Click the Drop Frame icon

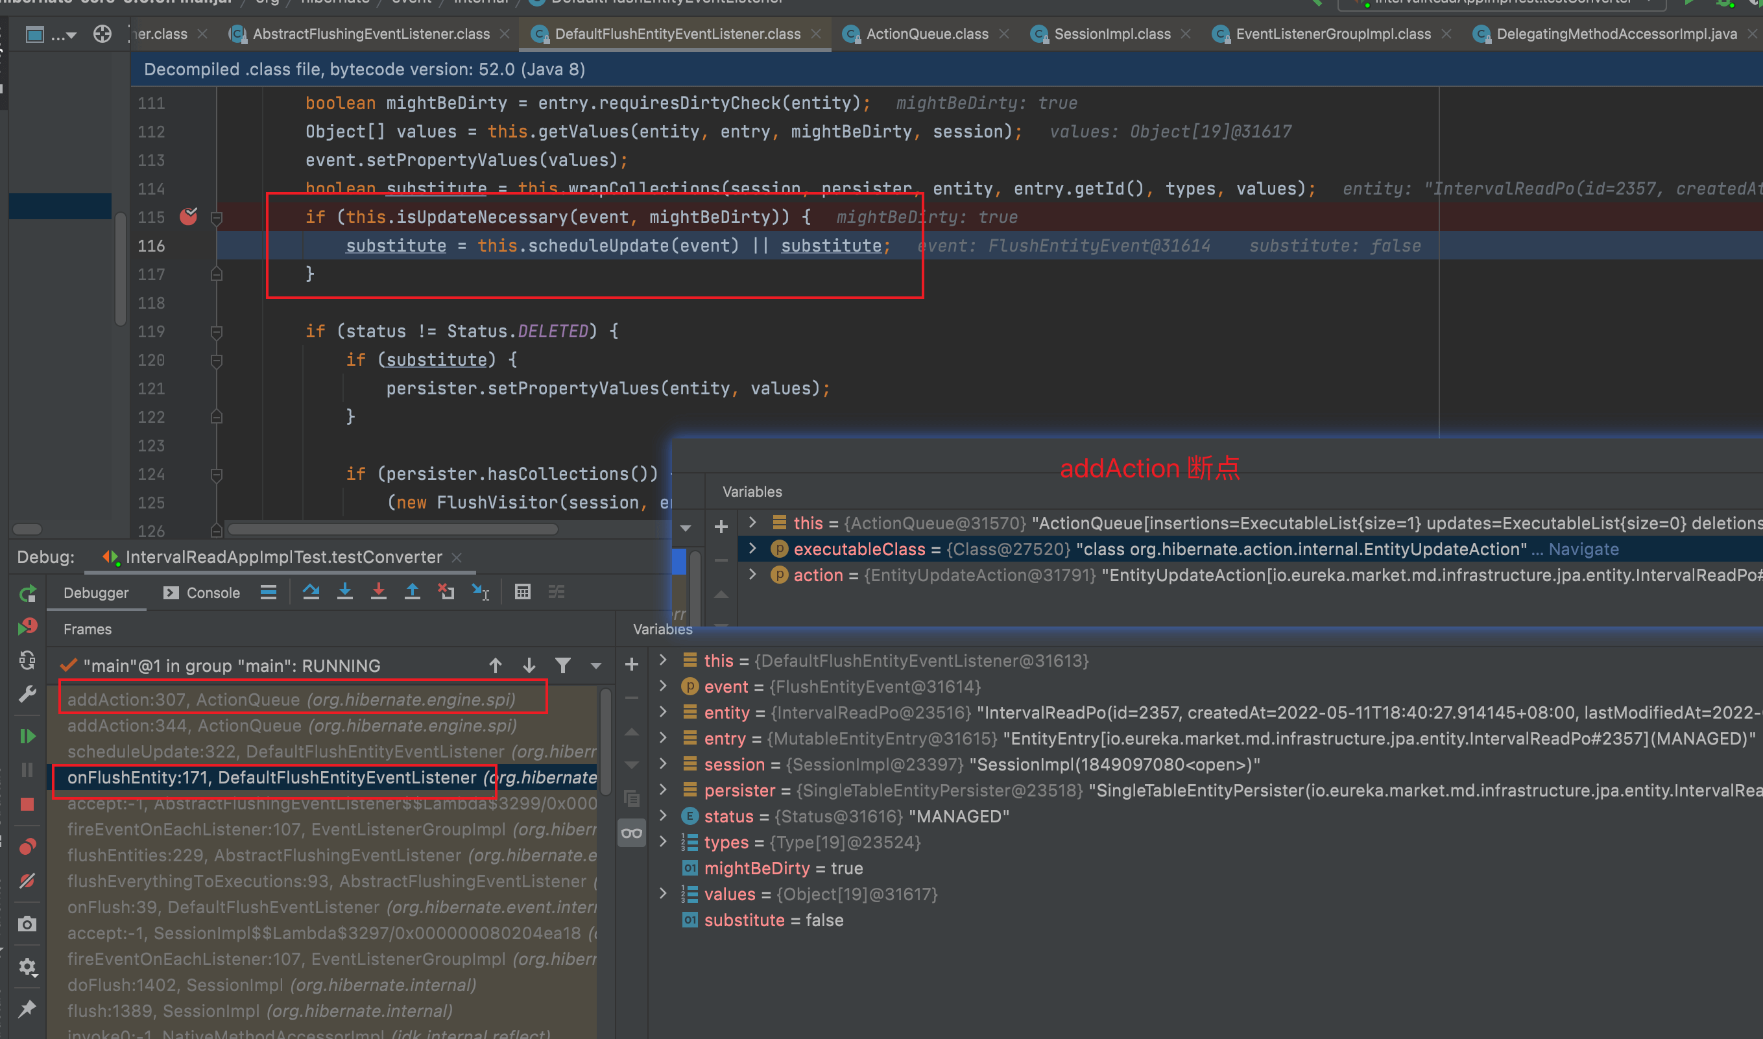pyautogui.click(x=446, y=592)
